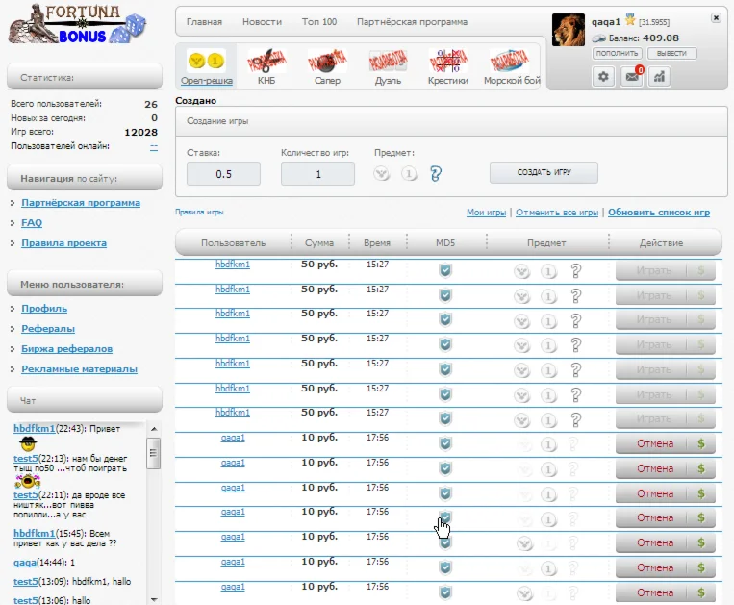Click the Пополнить balance button
This screenshot has height=605, width=734.
617,53
